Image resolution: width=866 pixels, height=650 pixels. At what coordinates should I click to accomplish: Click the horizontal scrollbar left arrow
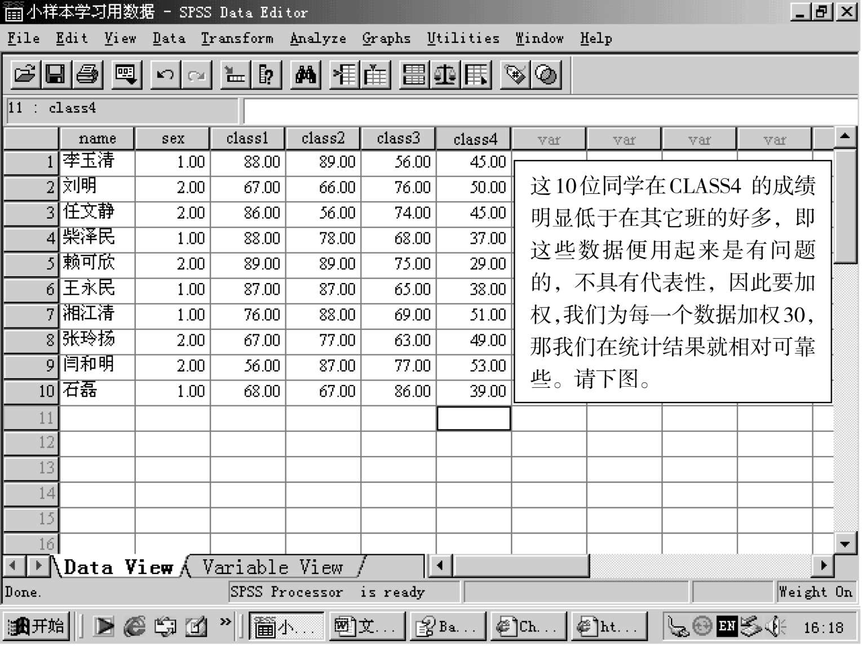[440, 565]
